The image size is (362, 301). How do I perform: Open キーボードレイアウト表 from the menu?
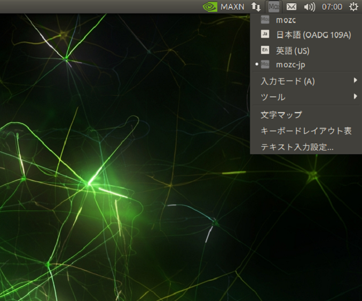coord(306,131)
